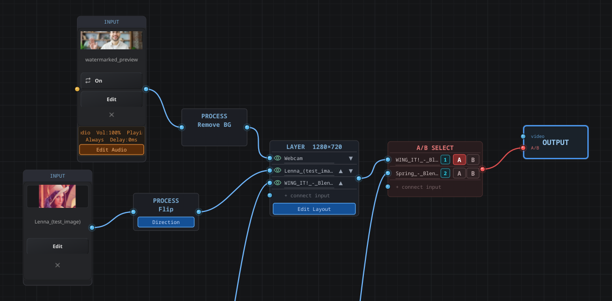Click the Spring input port on A/B Select

coord(388,173)
